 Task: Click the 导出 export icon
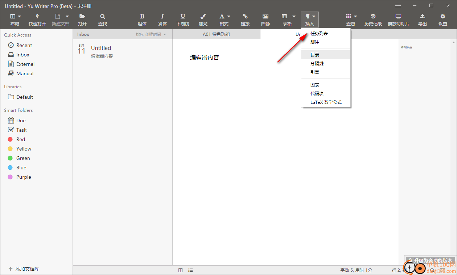(x=423, y=16)
